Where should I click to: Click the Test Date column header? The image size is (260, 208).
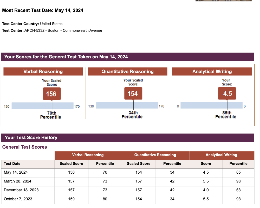point(12,164)
